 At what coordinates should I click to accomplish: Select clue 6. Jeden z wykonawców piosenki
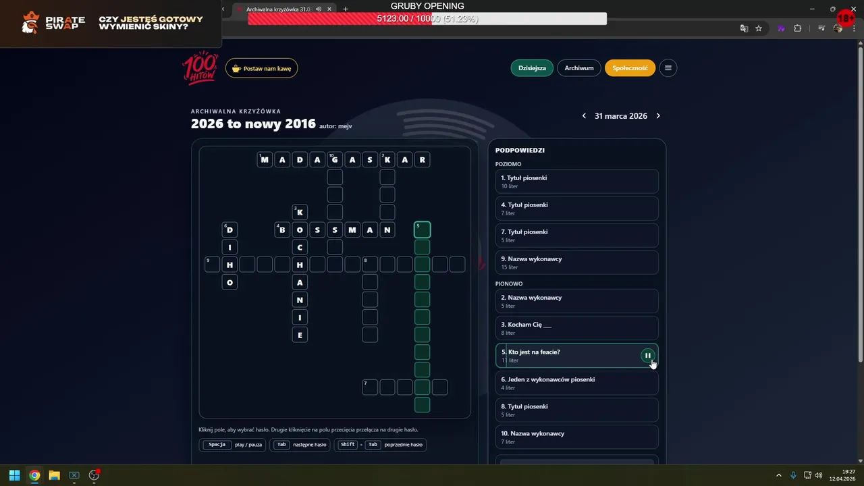click(577, 383)
